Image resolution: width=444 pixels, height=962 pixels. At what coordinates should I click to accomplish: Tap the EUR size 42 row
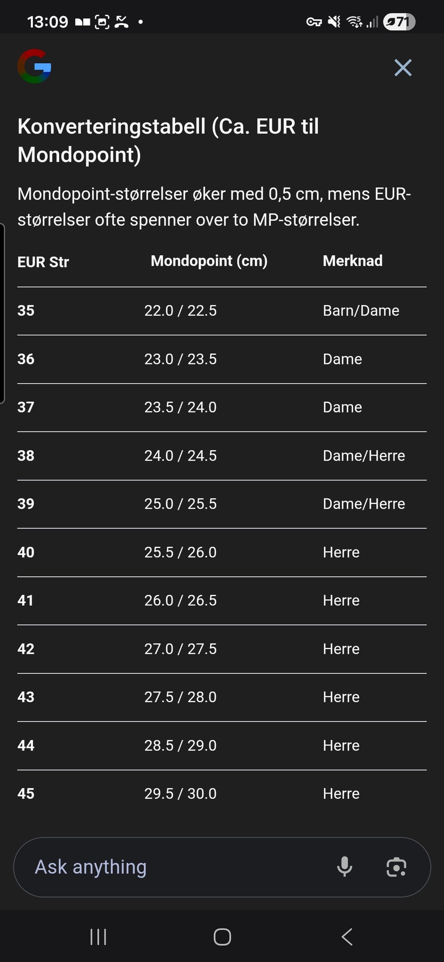(x=26, y=649)
